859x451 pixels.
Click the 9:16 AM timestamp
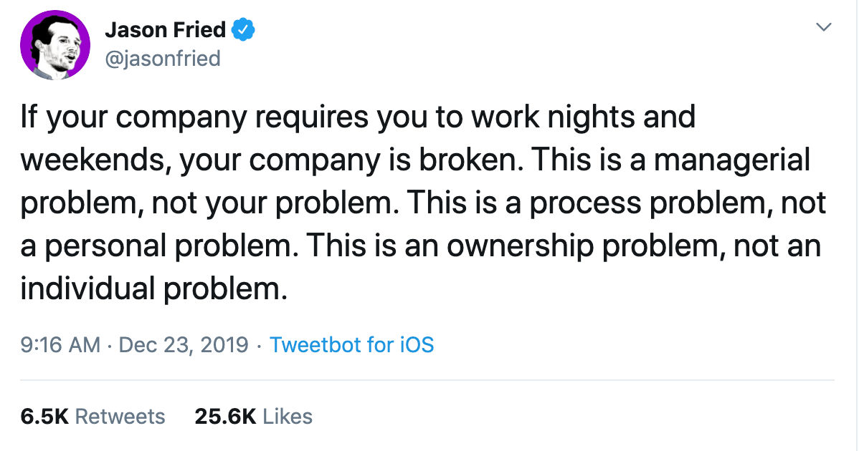point(60,345)
